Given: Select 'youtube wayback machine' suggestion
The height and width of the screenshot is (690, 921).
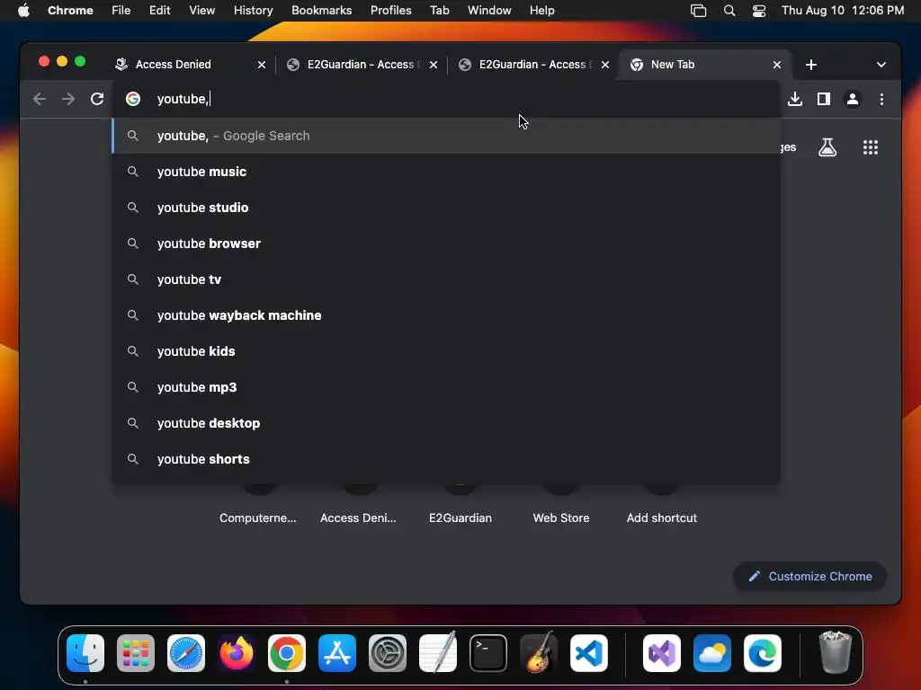Looking at the screenshot, I should (446, 315).
